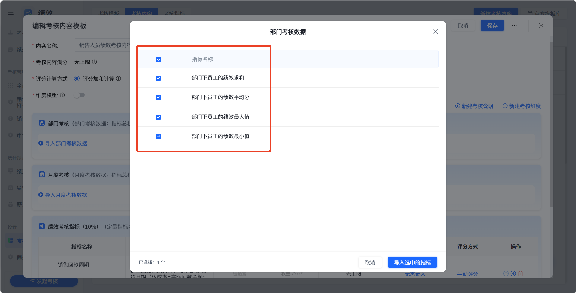The height and width of the screenshot is (293, 576).
Task: Click the info icon next to 评分加和计算
Action: (x=119, y=79)
